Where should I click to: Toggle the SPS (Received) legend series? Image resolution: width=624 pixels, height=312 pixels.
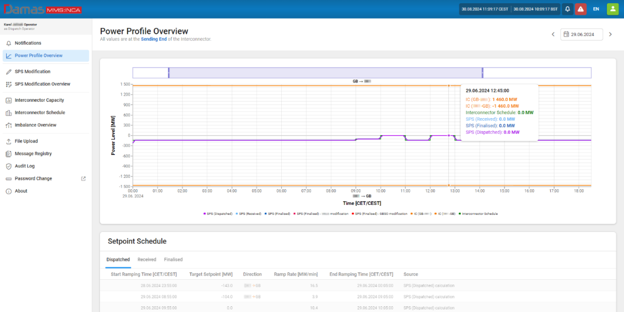click(x=249, y=214)
